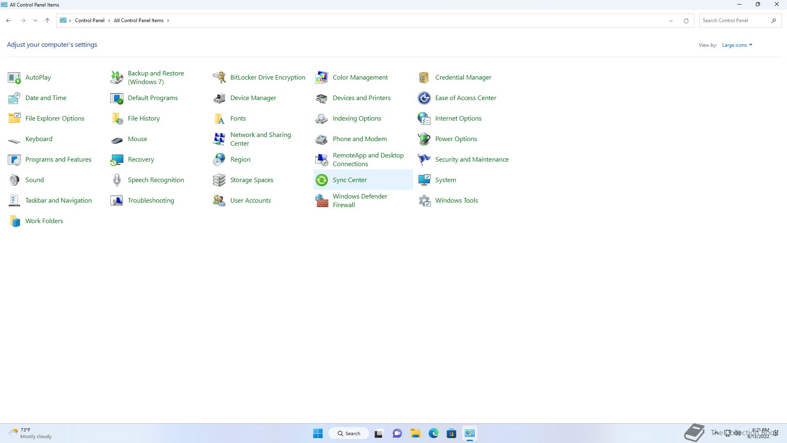Open the Internet Options icon

[x=424, y=119]
